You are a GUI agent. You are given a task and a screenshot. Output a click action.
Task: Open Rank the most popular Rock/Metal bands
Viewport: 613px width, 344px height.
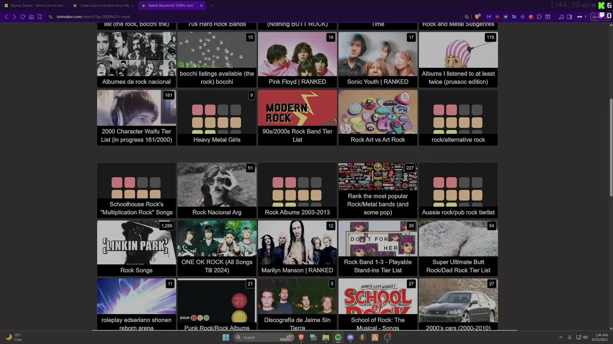378,190
